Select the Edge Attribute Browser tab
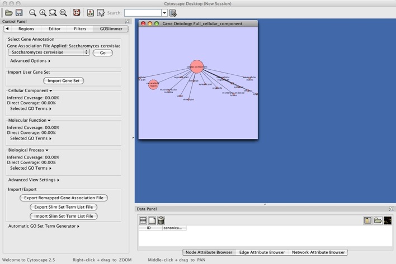The image size is (396, 264). coord(262,252)
